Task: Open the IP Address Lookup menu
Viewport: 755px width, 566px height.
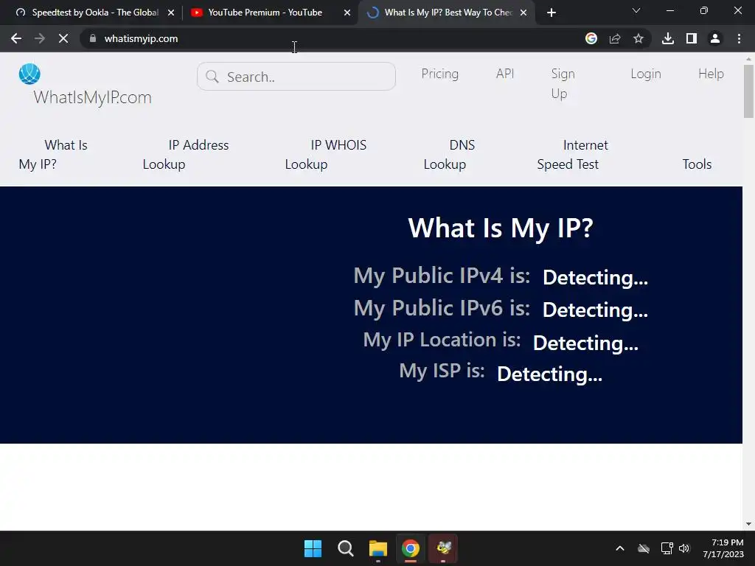Action: pyautogui.click(x=185, y=155)
